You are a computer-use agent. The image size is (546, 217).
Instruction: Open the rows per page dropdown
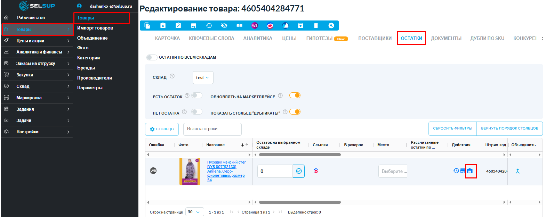tap(194, 212)
